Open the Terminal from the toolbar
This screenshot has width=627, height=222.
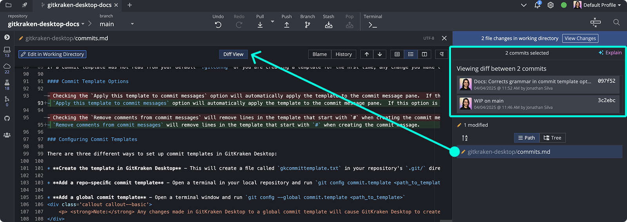(x=372, y=25)
